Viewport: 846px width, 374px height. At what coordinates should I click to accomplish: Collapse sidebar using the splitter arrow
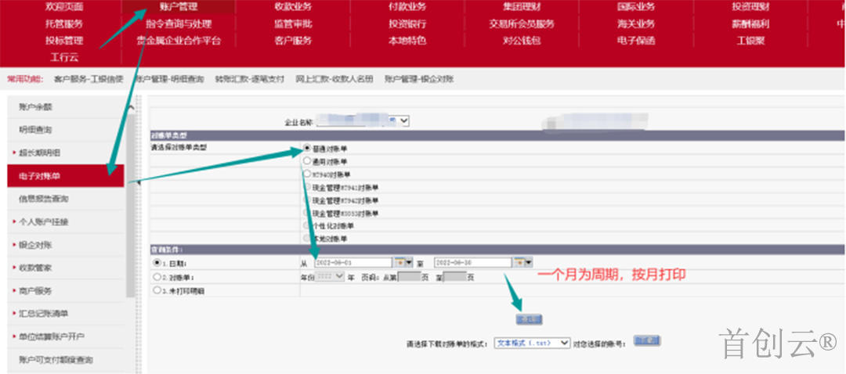click(138, 182)
